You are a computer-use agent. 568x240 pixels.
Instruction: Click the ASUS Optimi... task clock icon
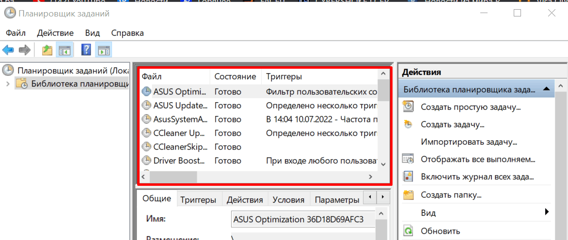(x=146, y=92)
